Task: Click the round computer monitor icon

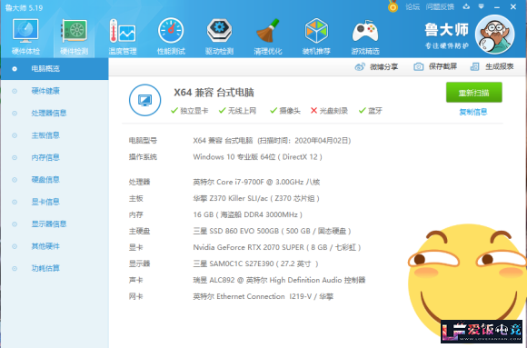Action: point(144,100)
